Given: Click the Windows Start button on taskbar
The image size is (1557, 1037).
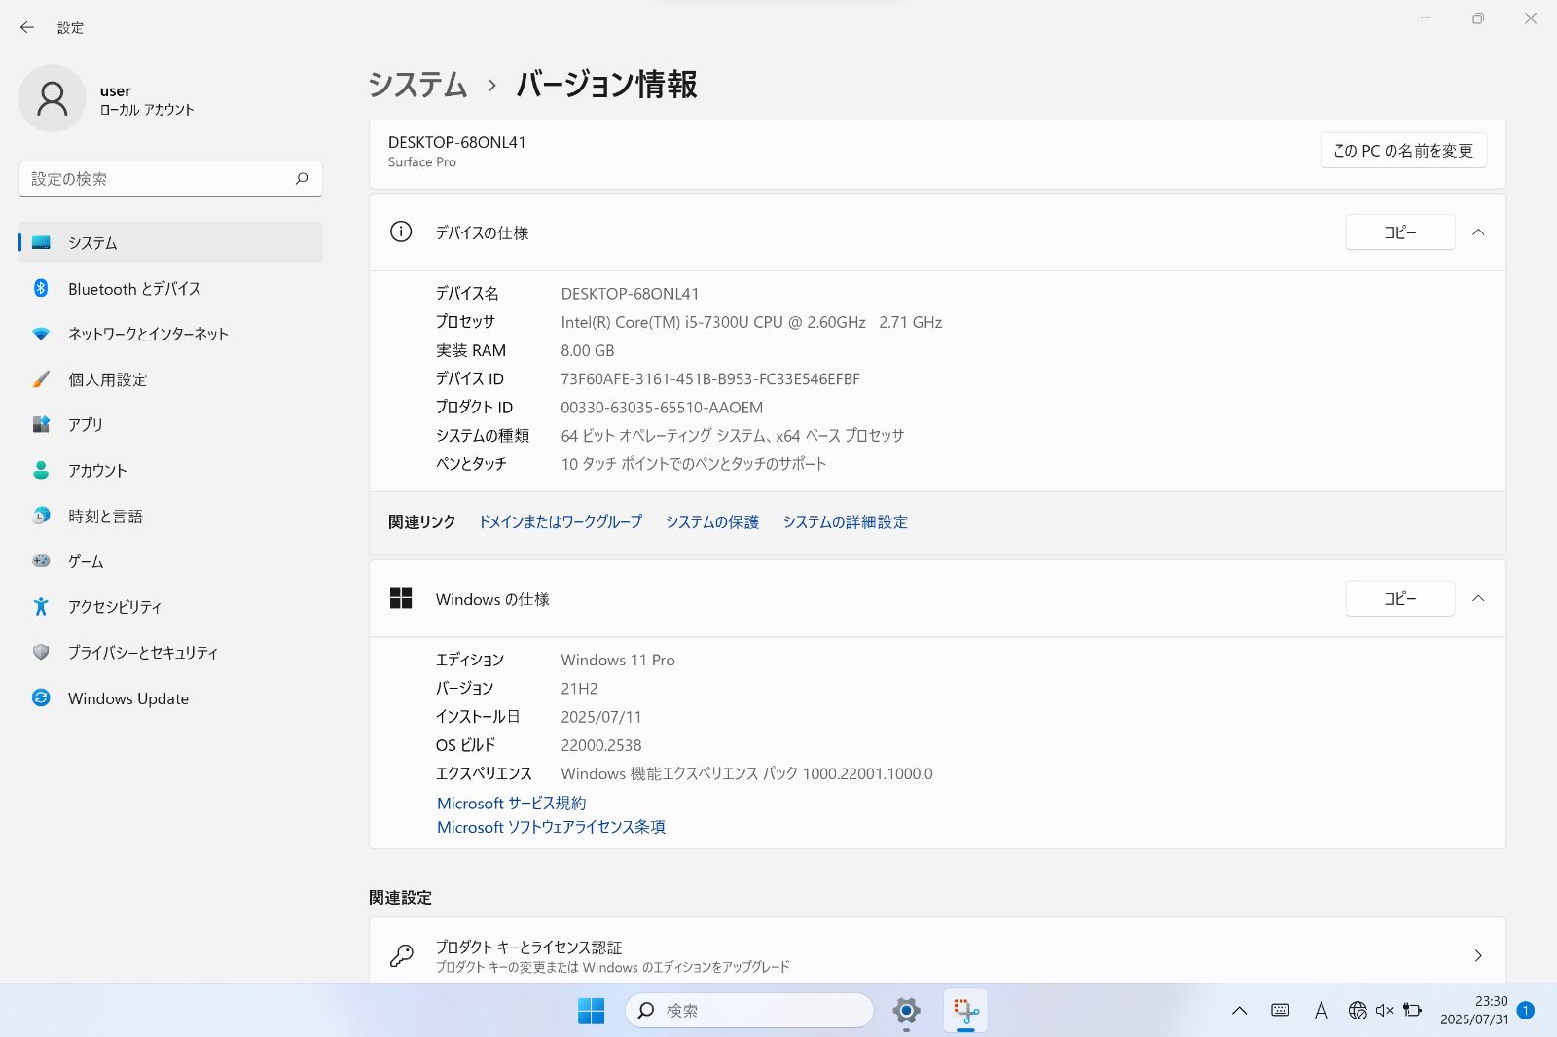Looking at the screenshot, I should click(591, 1011).
